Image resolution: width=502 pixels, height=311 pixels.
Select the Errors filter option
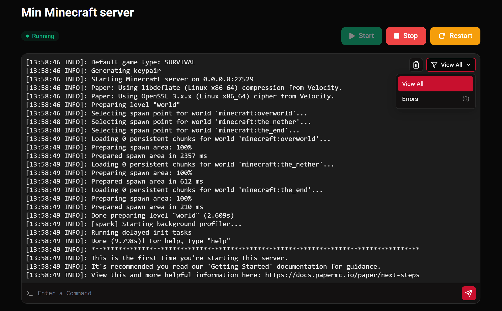(435, 99)
